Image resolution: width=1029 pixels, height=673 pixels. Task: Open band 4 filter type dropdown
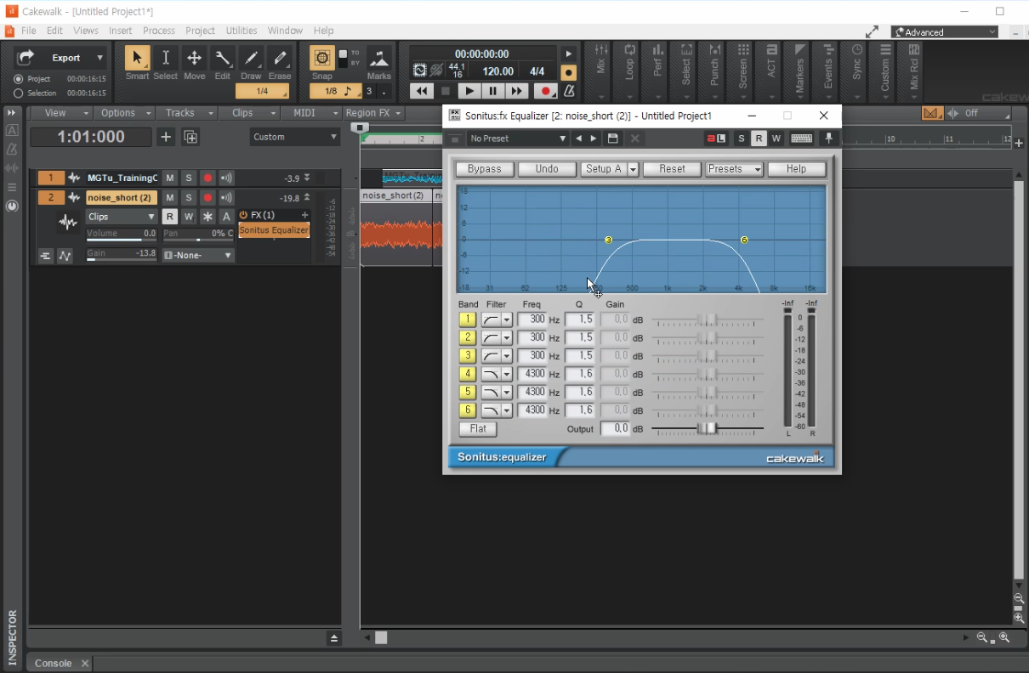pyautogui.click(x=506, y=374)
